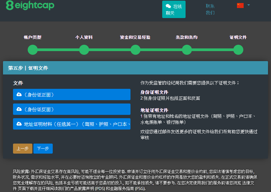Upload file via 身份证正面 button
271x192 pixels.
coord(71,95)
